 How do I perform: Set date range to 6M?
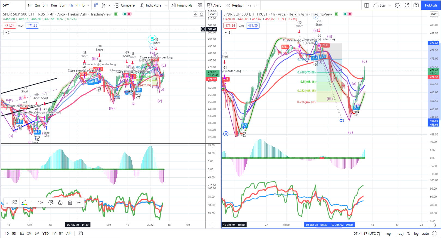click(37, 233)
